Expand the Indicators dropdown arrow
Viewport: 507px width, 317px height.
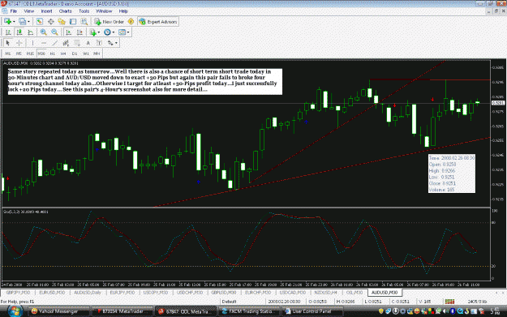(99, 32)
